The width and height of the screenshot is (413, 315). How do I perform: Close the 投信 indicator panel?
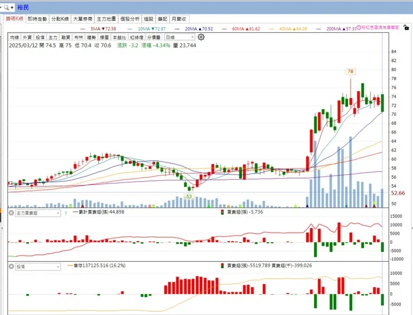[11, 267]
